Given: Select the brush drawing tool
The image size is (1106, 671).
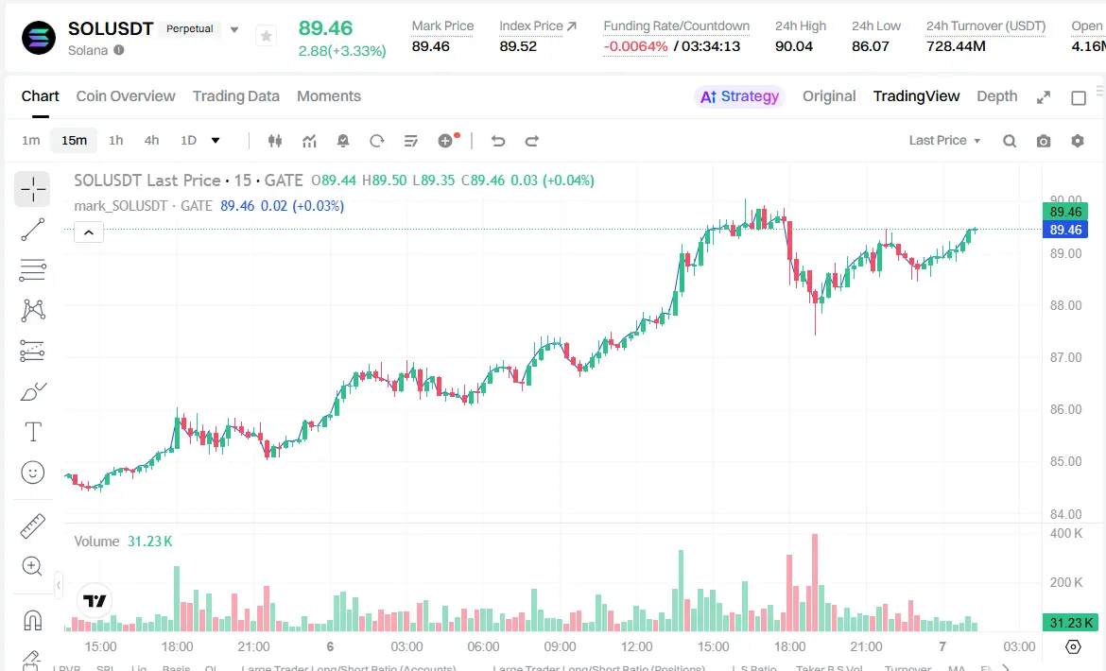Looking at the screenshot, I should pyautogui.click(x=32, y=392).
